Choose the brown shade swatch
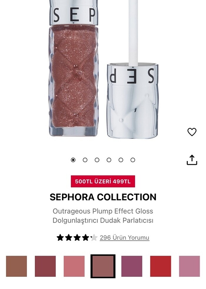Viewport: 206px width, 289px height. (16, 266)
